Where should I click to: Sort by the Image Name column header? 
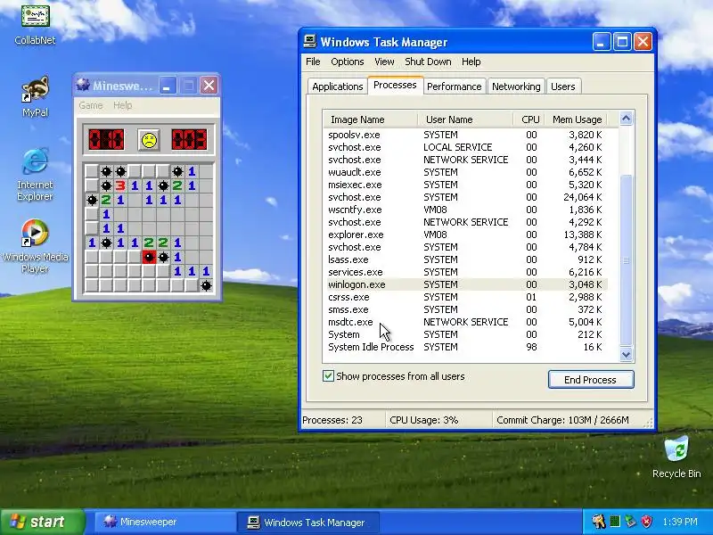tap(370, 119)
